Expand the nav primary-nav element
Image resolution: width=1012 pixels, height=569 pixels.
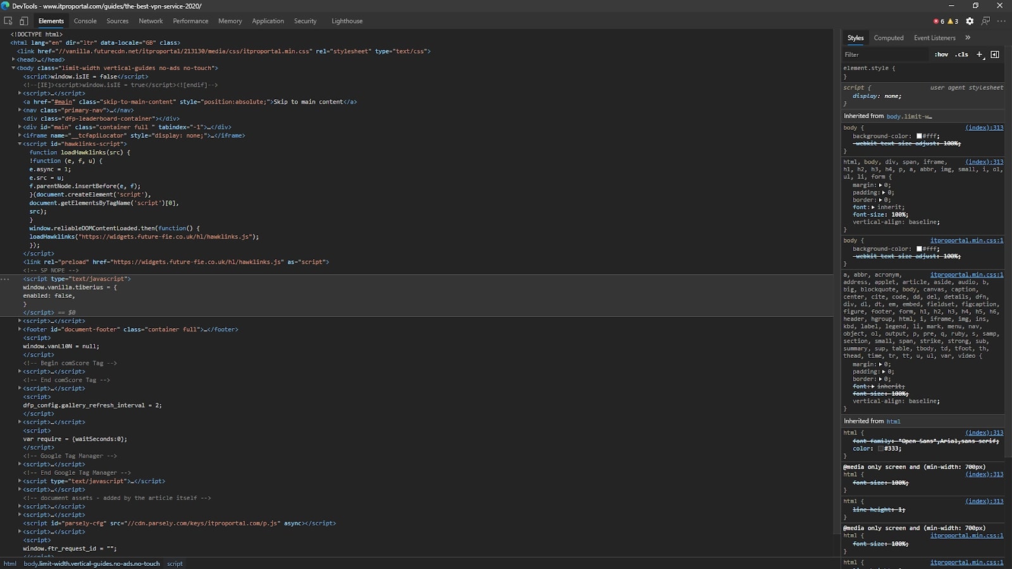[x=20, y=110]
